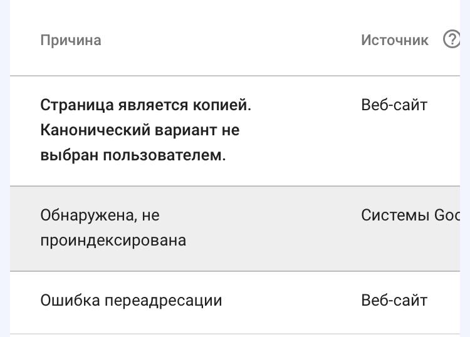
Task: Open the 'Ошибка переадресации' row
Action: [x=131, y=301]
